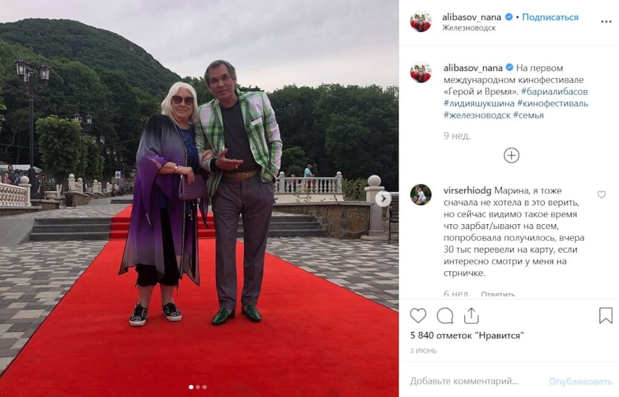Go to the next photo arrow
The height and width of the screenshot is (397, 619).
tap(383, 199)
